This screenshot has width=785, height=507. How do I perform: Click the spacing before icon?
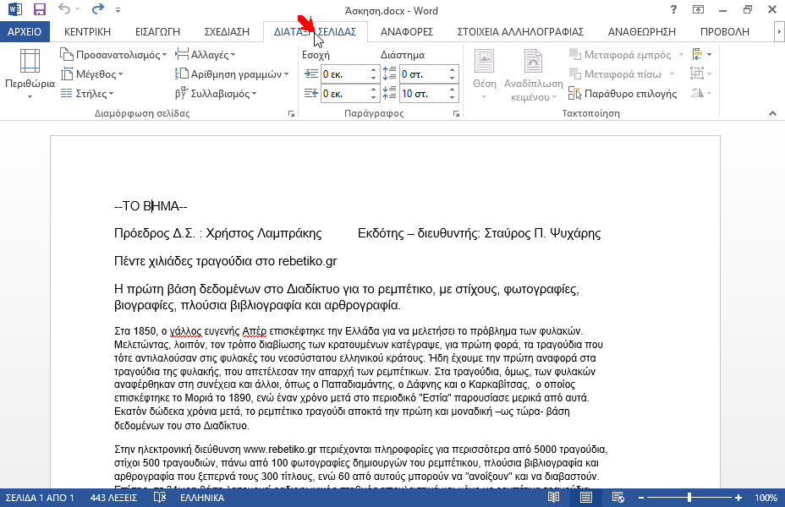[x=389, y=74]
